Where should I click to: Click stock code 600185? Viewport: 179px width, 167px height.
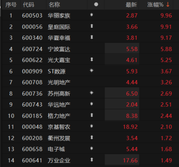click(x=32, y=116)
